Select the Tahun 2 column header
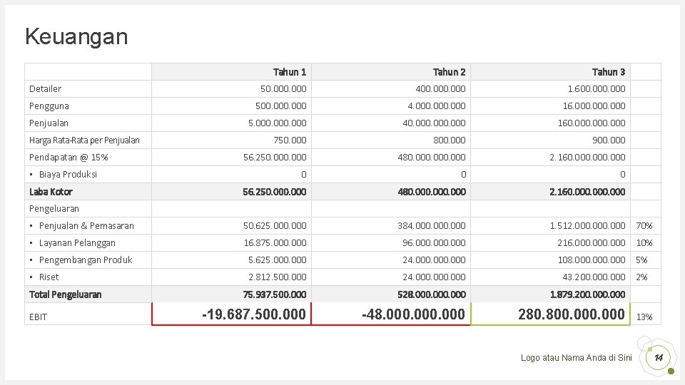This screenshot has width=685, height=385. coord(449,72)
